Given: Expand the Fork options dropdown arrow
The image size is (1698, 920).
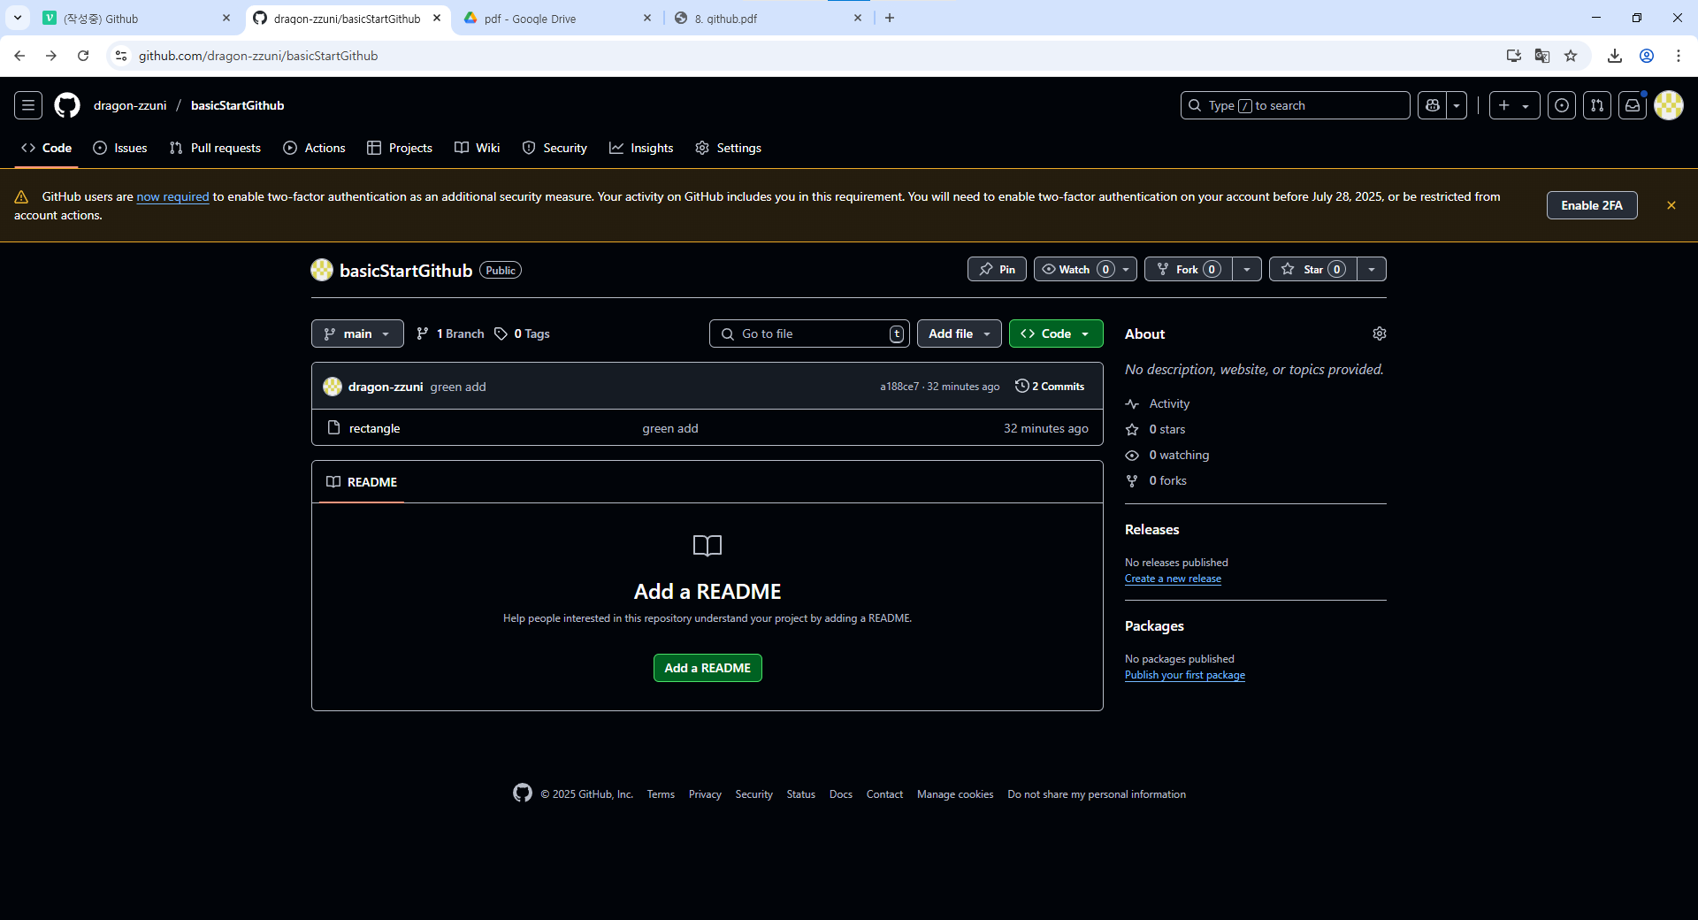Looking at the screenshot, I should [x=1247, y=269].
